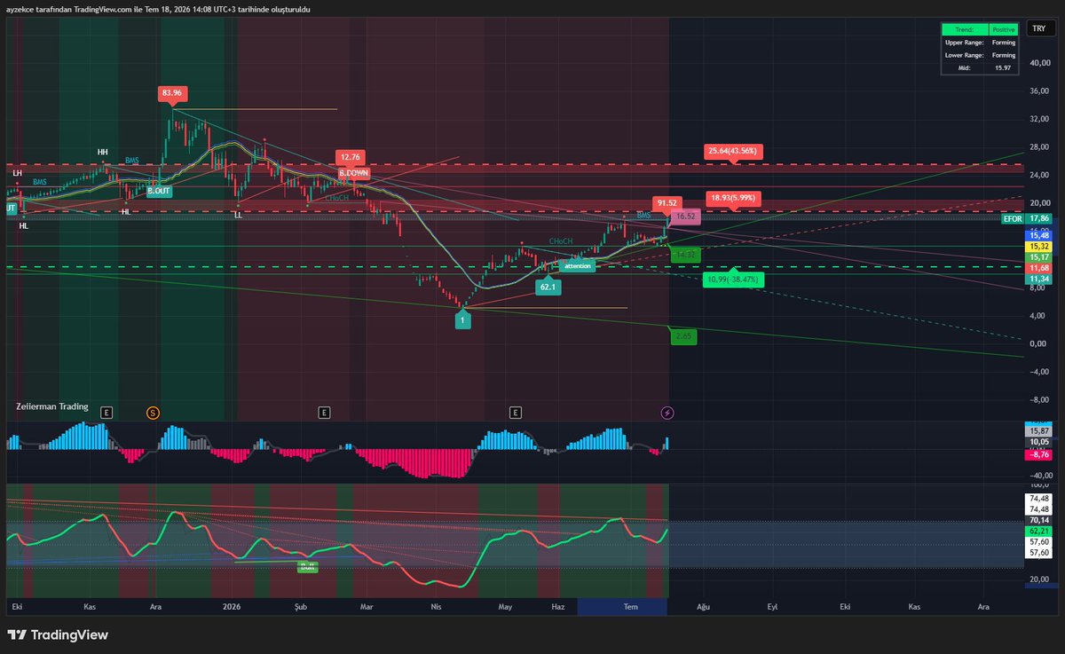Select the 83.96 peak price label
This screenshot has height=654, width=1065.
pos(172,92)
